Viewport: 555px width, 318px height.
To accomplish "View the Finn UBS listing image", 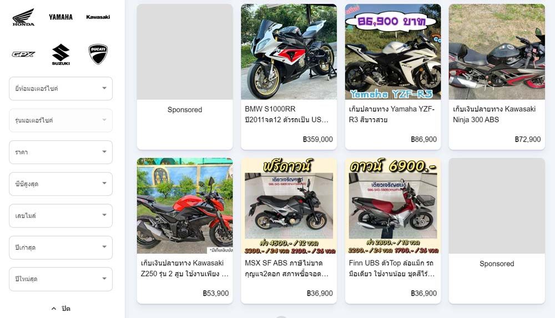I will 393,206.
